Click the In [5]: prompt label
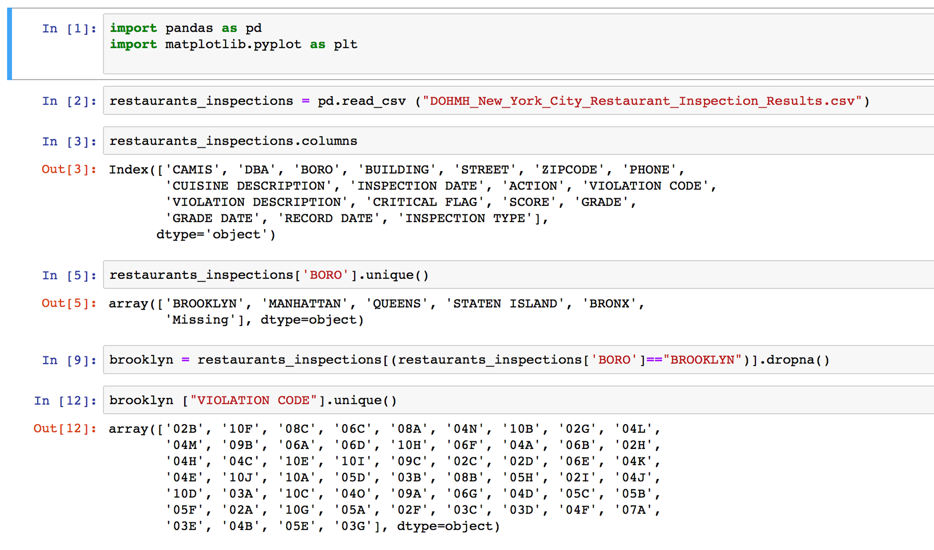934x550 pixels. coord(69,275)
